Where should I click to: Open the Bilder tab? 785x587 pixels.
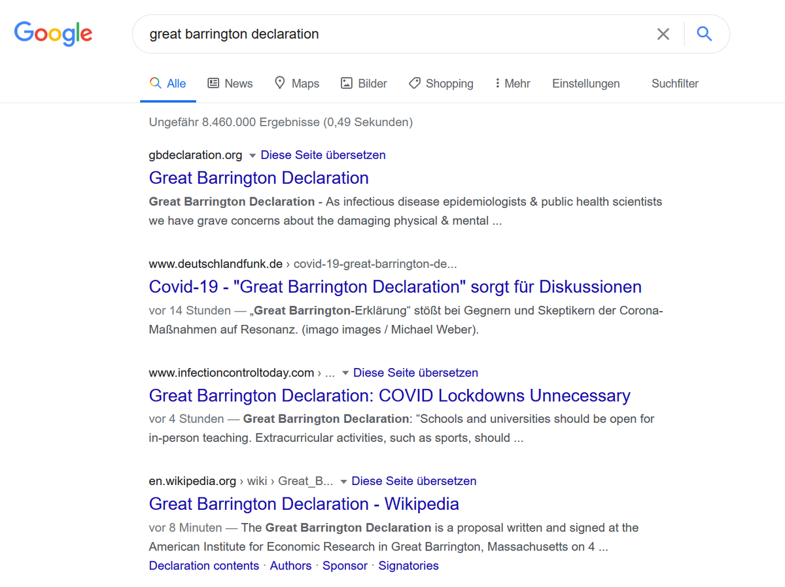coord(364,83)
